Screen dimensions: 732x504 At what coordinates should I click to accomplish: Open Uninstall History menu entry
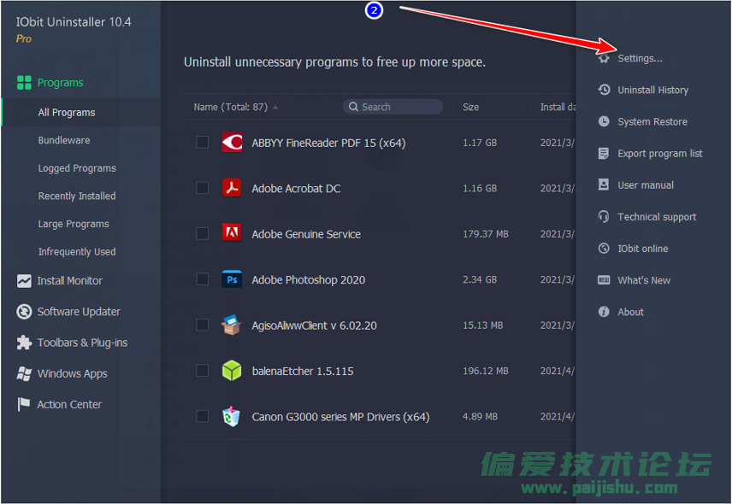652,90
